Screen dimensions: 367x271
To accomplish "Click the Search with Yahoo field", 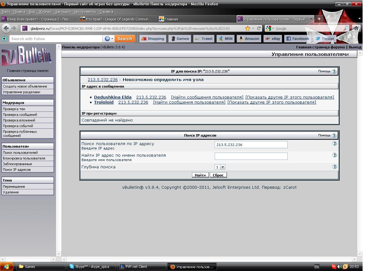I will click(56, 39).
